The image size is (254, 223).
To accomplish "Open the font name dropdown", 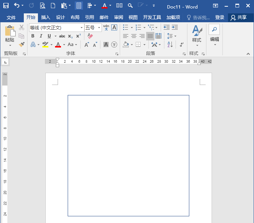I will (81, 27).
